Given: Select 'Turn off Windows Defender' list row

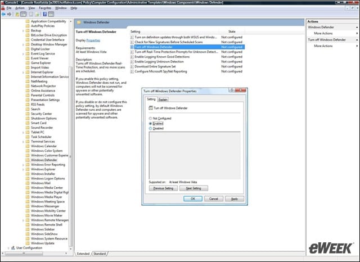Looking at the screenshot, I should pyautogui.click(x=187, y=47).
